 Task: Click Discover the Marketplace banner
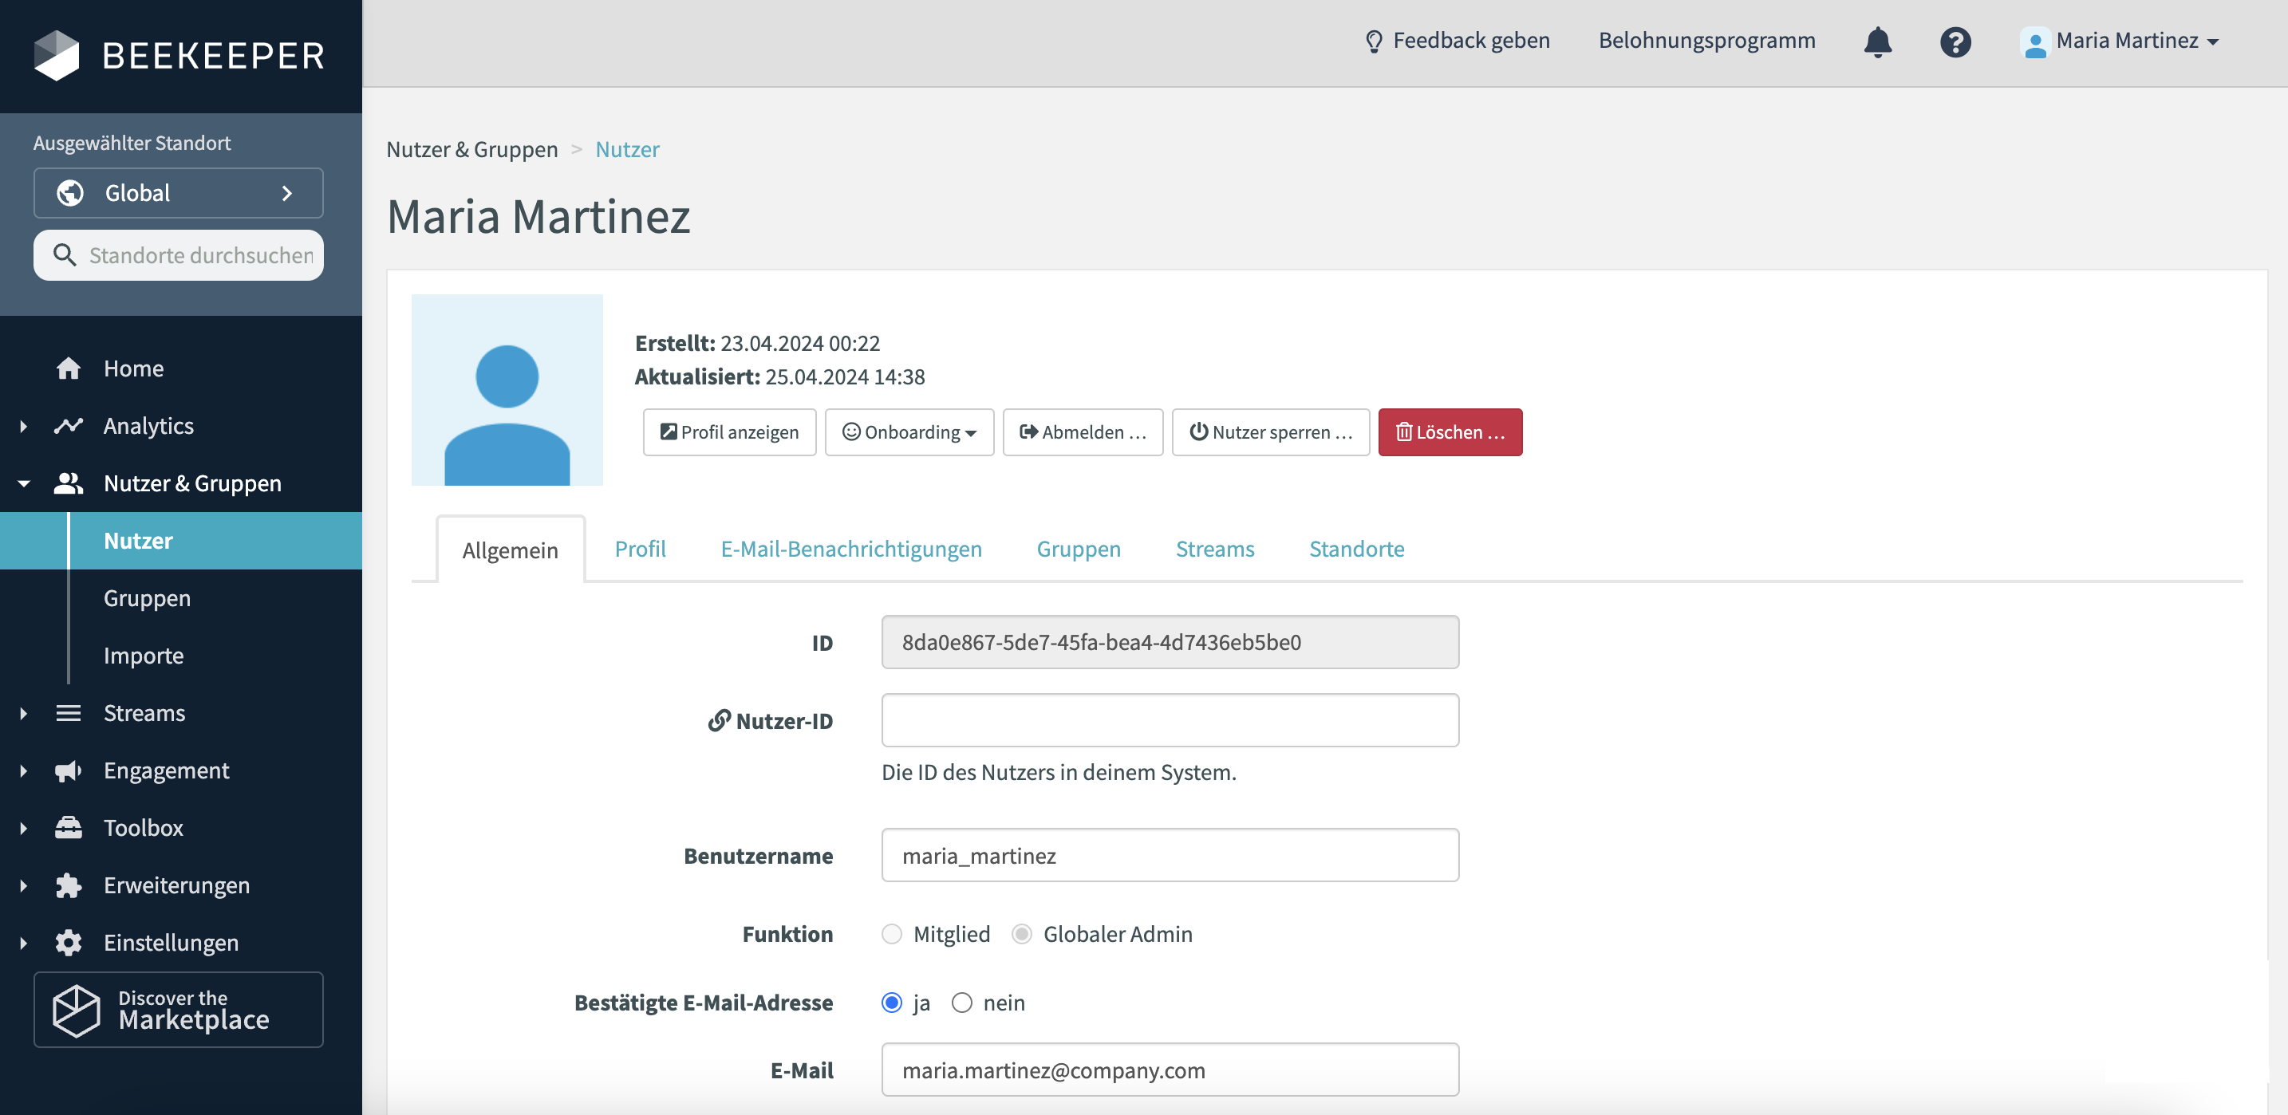pyautogui.click(x=178, y=1010)
